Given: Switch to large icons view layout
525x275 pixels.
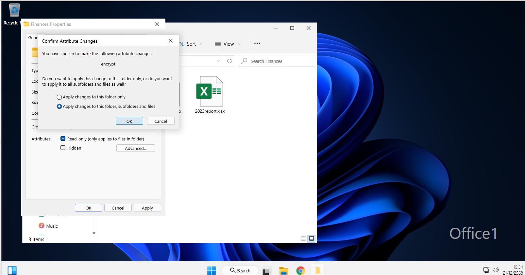Looking at the screenshot, I should pos(312,239).
